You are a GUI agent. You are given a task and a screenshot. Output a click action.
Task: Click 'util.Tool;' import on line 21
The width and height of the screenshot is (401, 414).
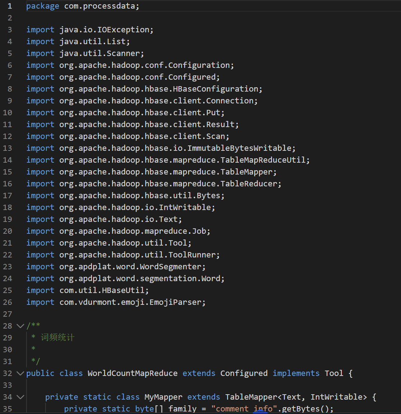[x=168, y=243]
